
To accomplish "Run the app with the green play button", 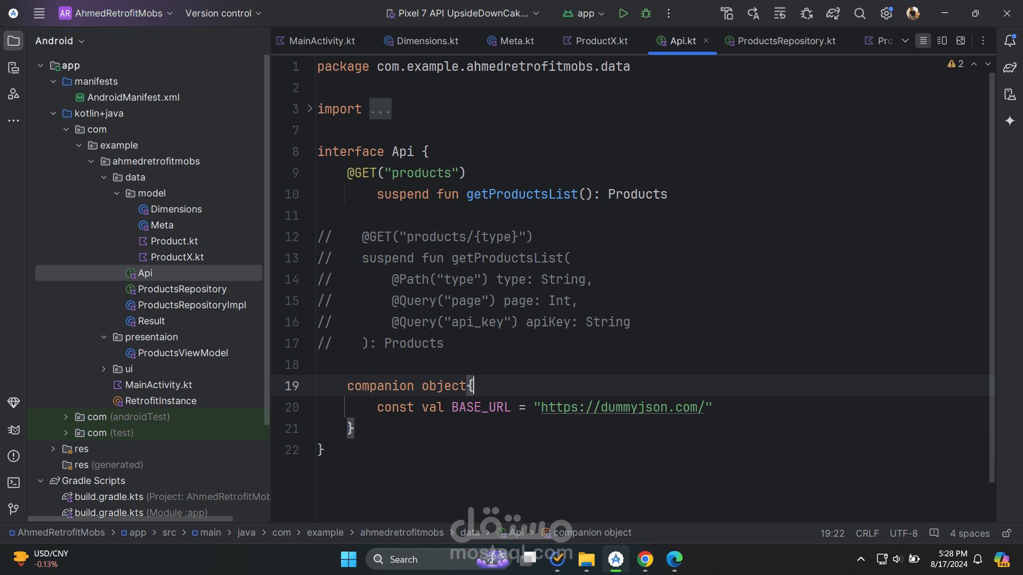I will coord(623,13).
